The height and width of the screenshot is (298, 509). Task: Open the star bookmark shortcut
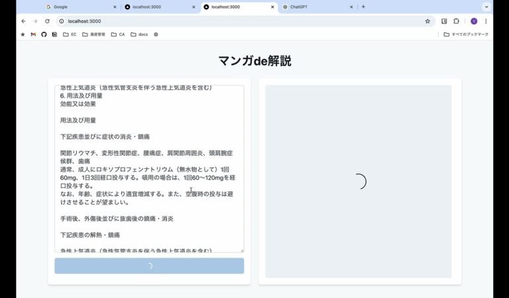click(23, 34)
